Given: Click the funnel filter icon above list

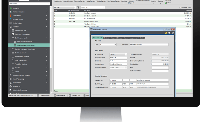Looking at the screenshot, I should (78, 7).
